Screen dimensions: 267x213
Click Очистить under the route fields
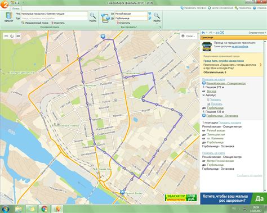(123, 23)
